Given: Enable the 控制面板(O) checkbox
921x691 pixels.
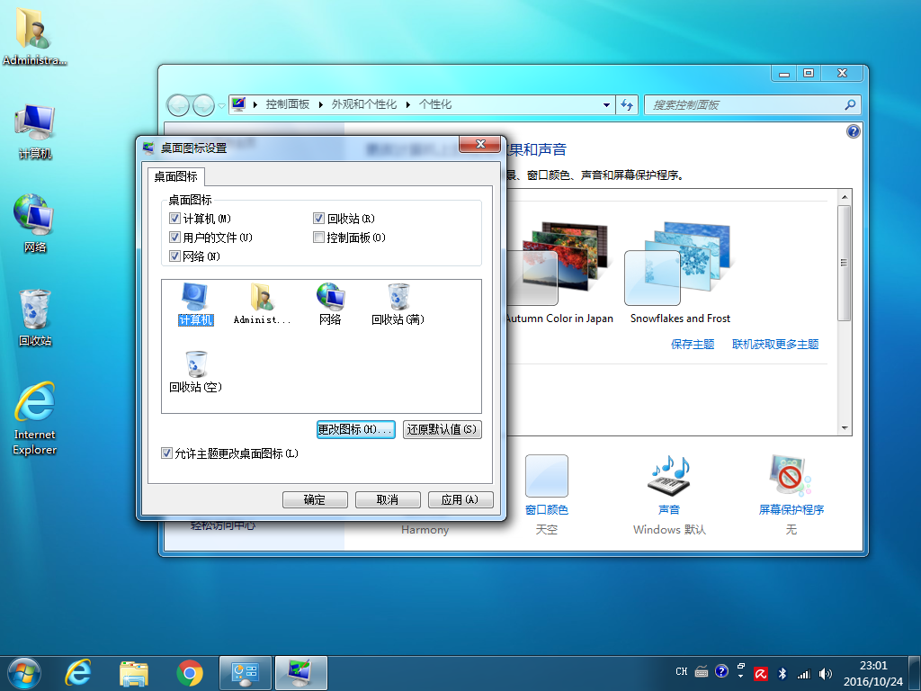Looking at the screenshot, I should click(x=318, y=238).
